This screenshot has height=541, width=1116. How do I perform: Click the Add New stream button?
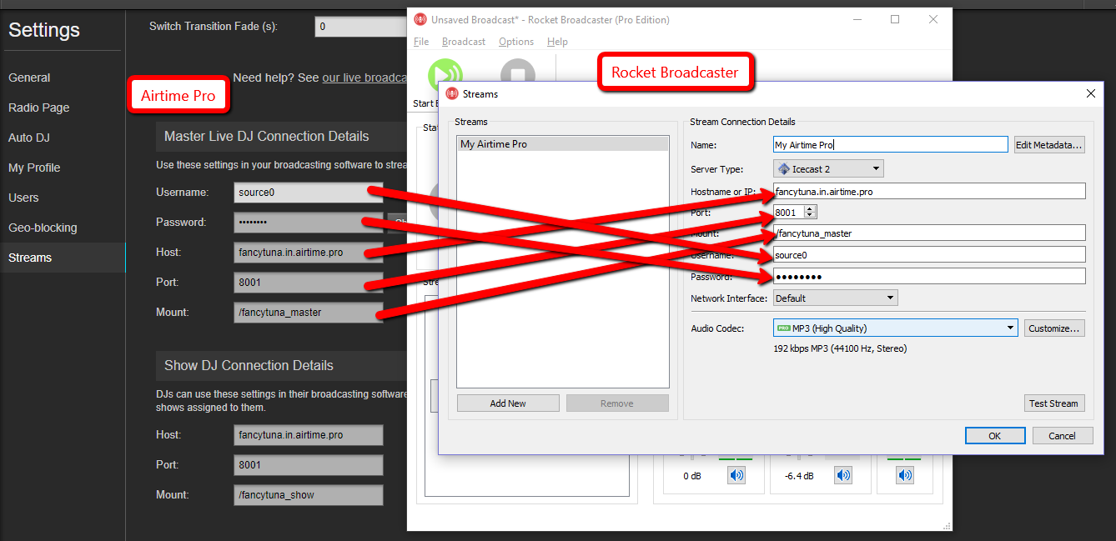point(508,403)
